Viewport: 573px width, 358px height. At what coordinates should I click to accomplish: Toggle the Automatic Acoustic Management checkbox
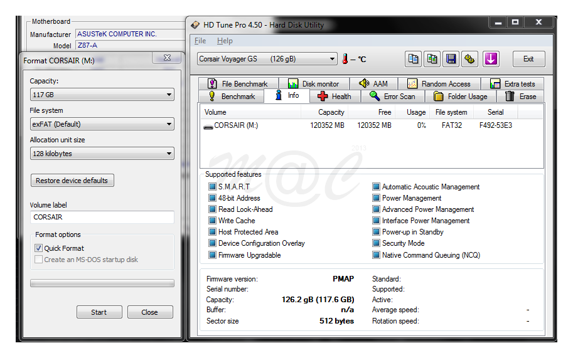[x=376, y=187]
